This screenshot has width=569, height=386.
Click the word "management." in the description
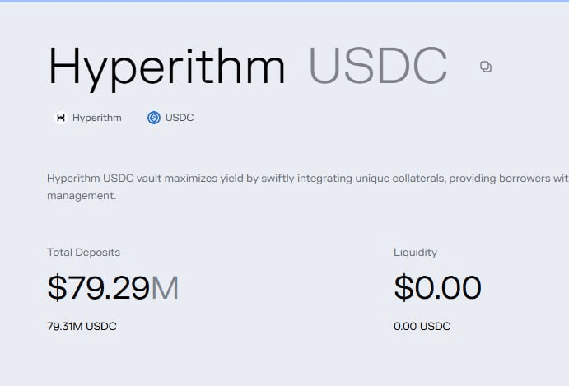[x=82, y=196]
